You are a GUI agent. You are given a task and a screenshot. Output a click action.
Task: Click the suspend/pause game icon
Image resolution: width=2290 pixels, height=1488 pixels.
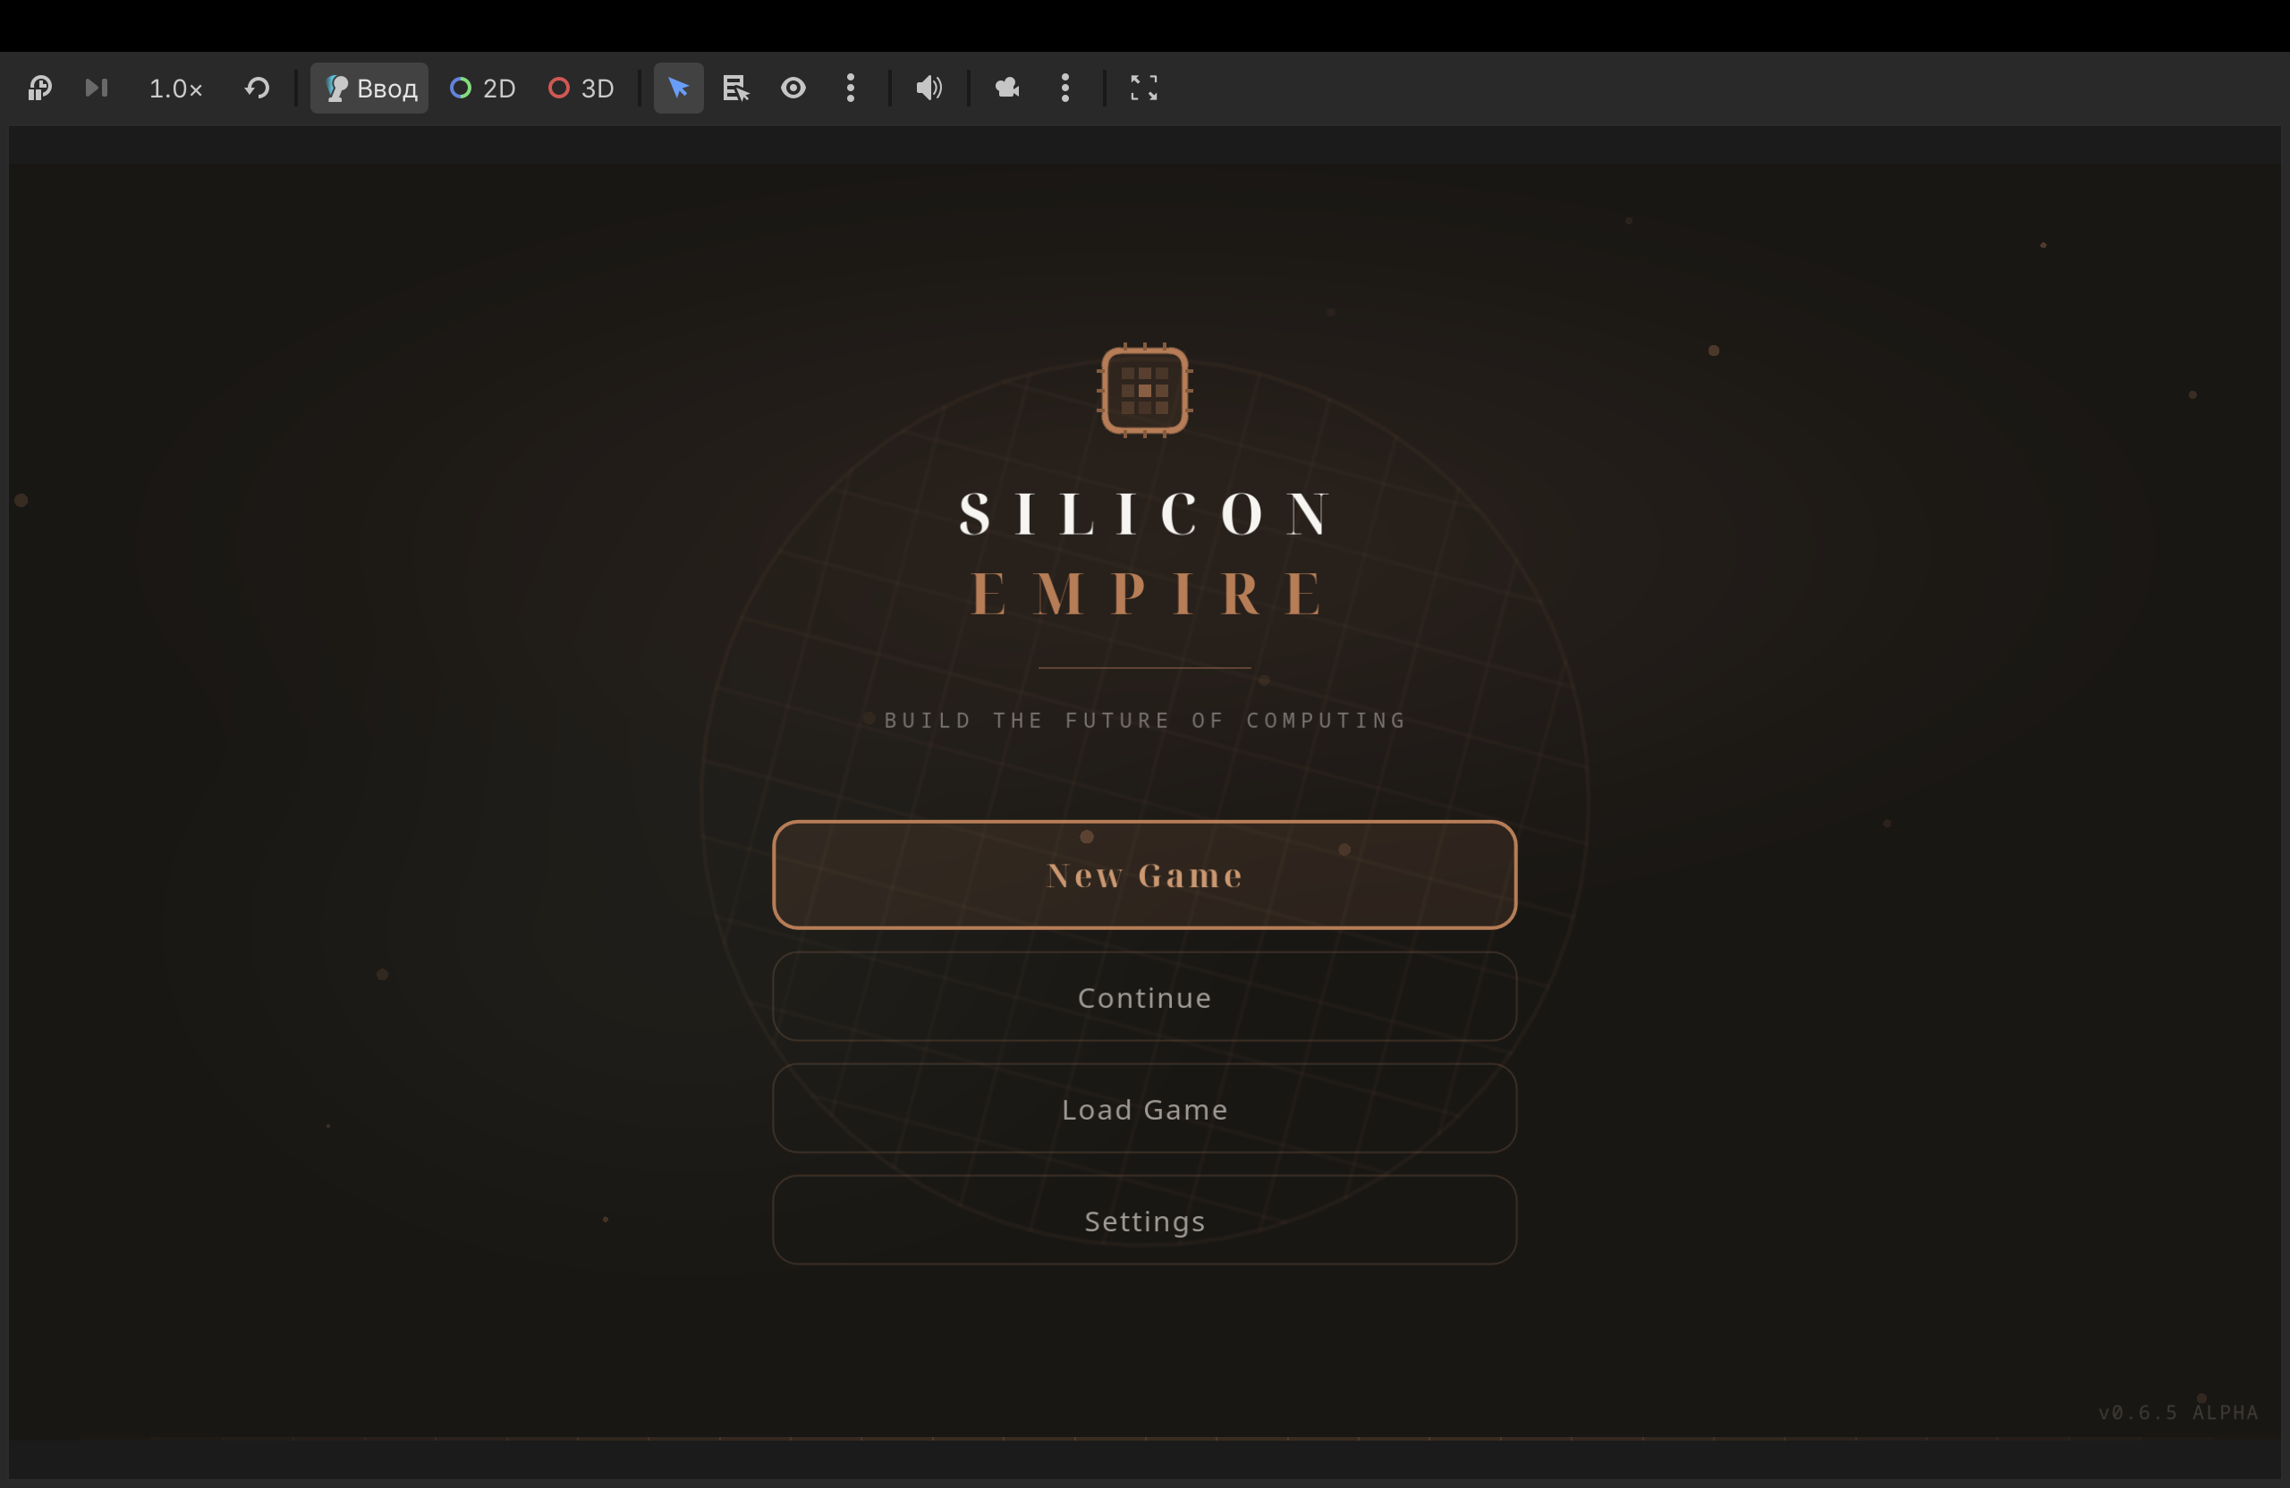tap(39, 89)
